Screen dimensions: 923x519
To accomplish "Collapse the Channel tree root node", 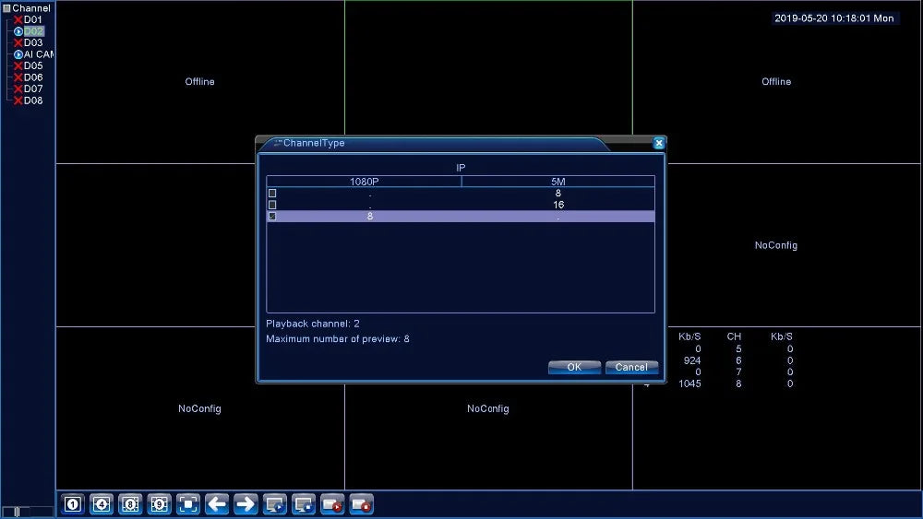I will (6, 8).
